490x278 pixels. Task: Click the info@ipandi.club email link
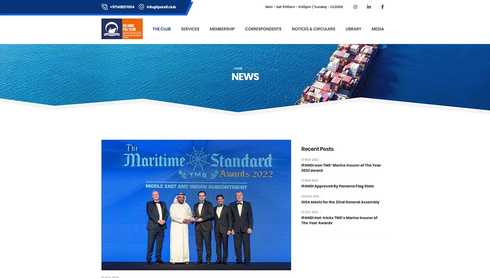coord(161,7)
